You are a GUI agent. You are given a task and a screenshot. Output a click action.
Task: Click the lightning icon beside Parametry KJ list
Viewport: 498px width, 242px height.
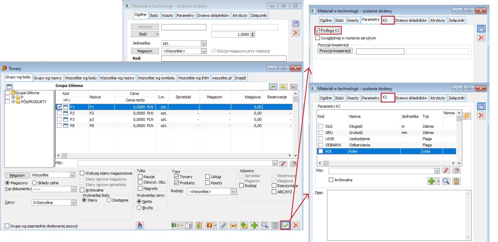click(x=467, y=116)
